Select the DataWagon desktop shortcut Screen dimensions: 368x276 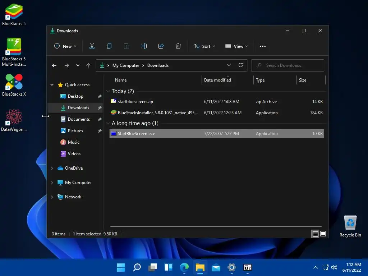[x=14, y=120]
